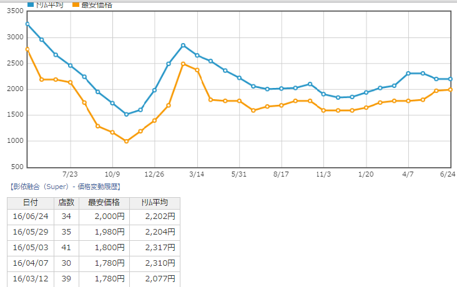Viewport: 457px width, 287px height.
Task: Select the date cell 16/04/07
Action: click(31, 263)
